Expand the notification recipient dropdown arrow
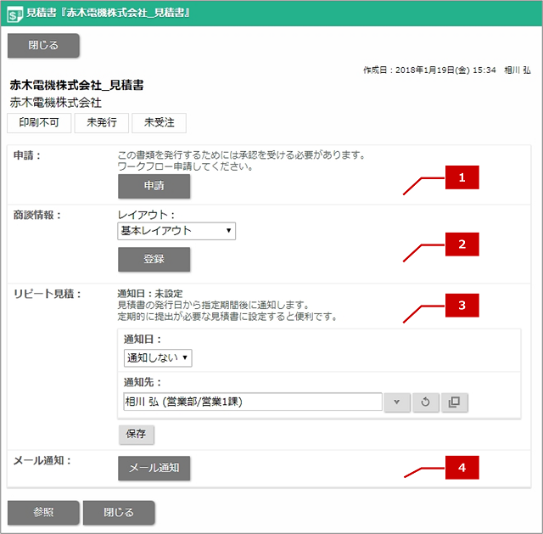 [397, 402]
